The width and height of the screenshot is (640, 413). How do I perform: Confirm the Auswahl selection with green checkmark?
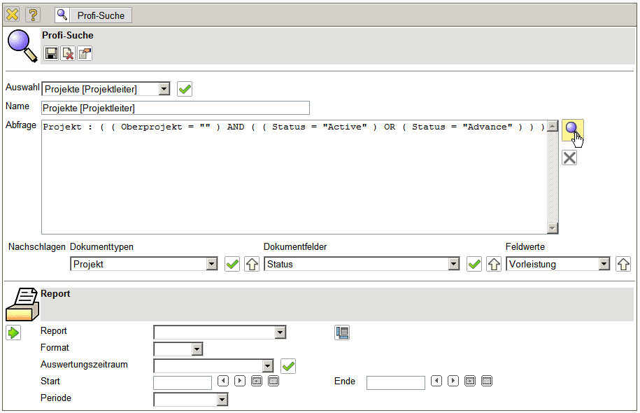point(185,89)
